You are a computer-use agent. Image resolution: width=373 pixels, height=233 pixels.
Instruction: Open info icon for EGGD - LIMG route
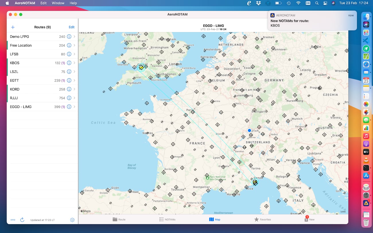[x=69, y=107]
